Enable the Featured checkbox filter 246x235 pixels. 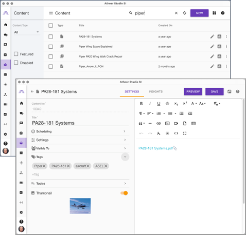pos(16,54)
